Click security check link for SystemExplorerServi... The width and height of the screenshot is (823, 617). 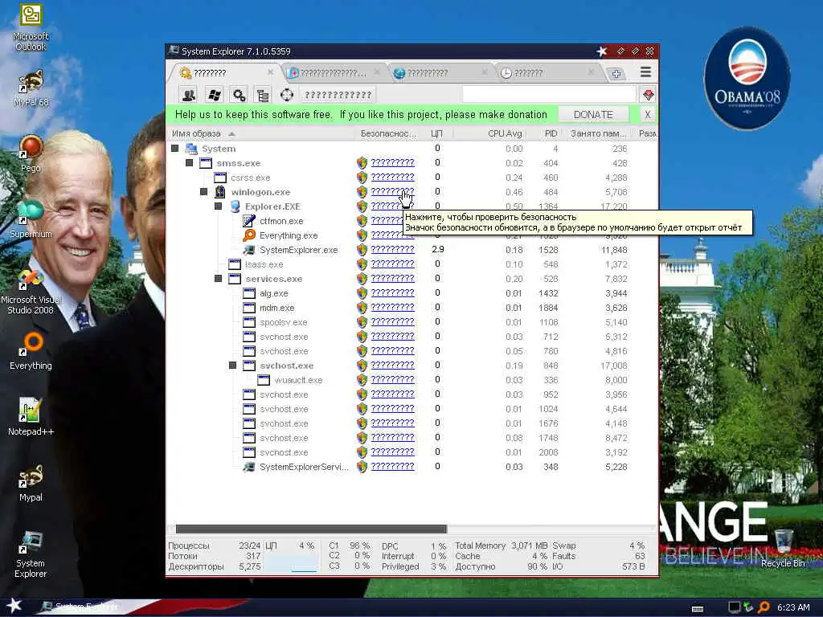click(x=392, y=466)
